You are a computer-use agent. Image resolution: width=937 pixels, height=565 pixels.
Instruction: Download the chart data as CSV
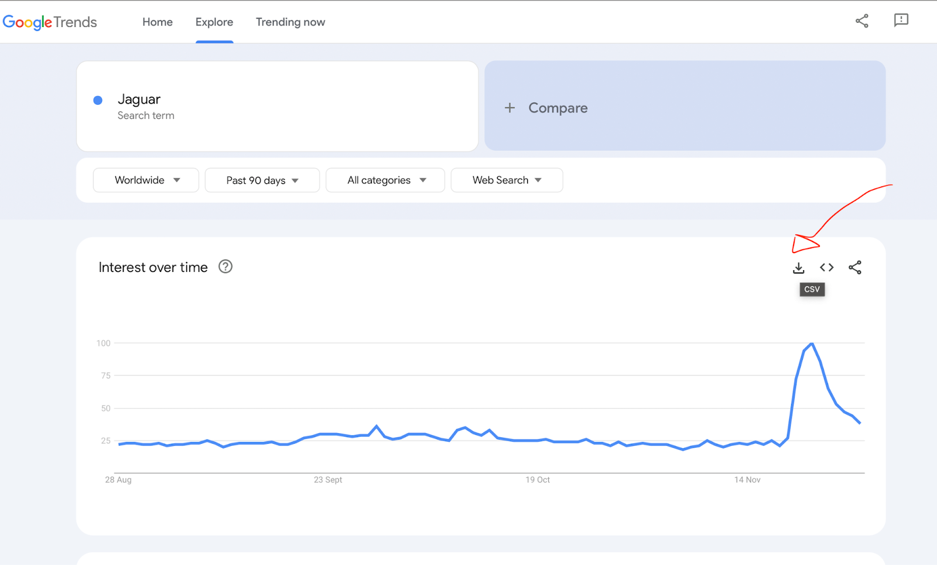[x=799, y=268]
